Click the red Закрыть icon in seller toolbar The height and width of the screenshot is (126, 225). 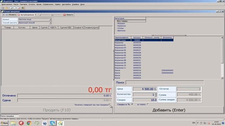click(64, 15)
